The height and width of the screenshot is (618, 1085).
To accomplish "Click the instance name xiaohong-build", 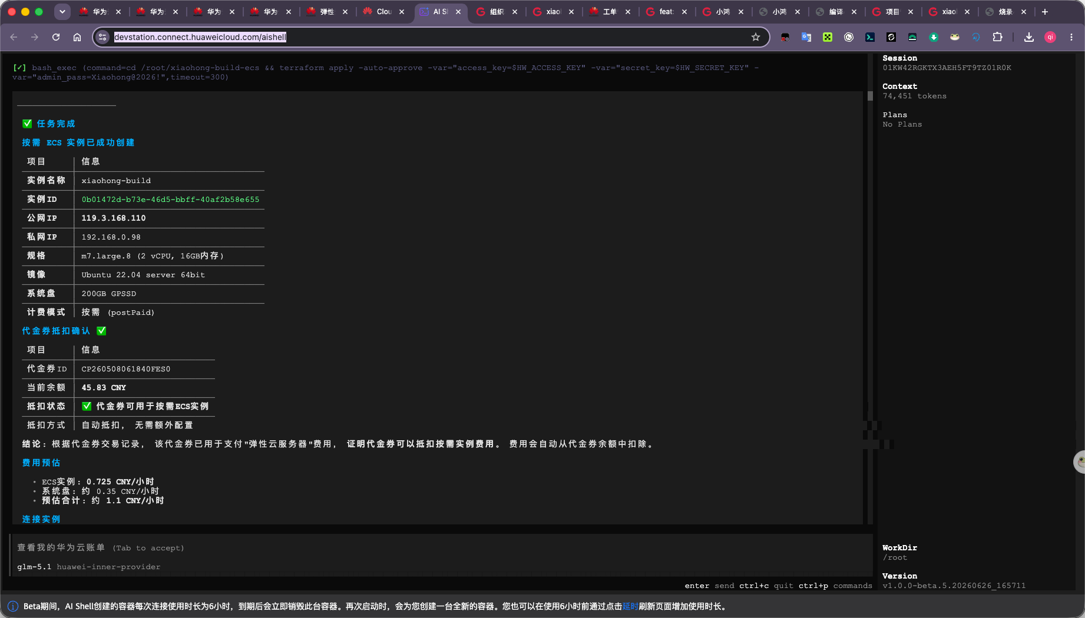I will tap(116, 181).
